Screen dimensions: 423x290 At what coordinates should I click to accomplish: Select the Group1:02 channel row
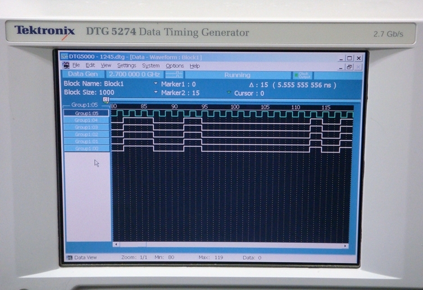click(x=87, y=134)
